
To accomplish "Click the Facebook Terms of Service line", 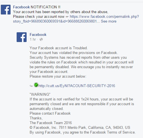I will point(83,132).
